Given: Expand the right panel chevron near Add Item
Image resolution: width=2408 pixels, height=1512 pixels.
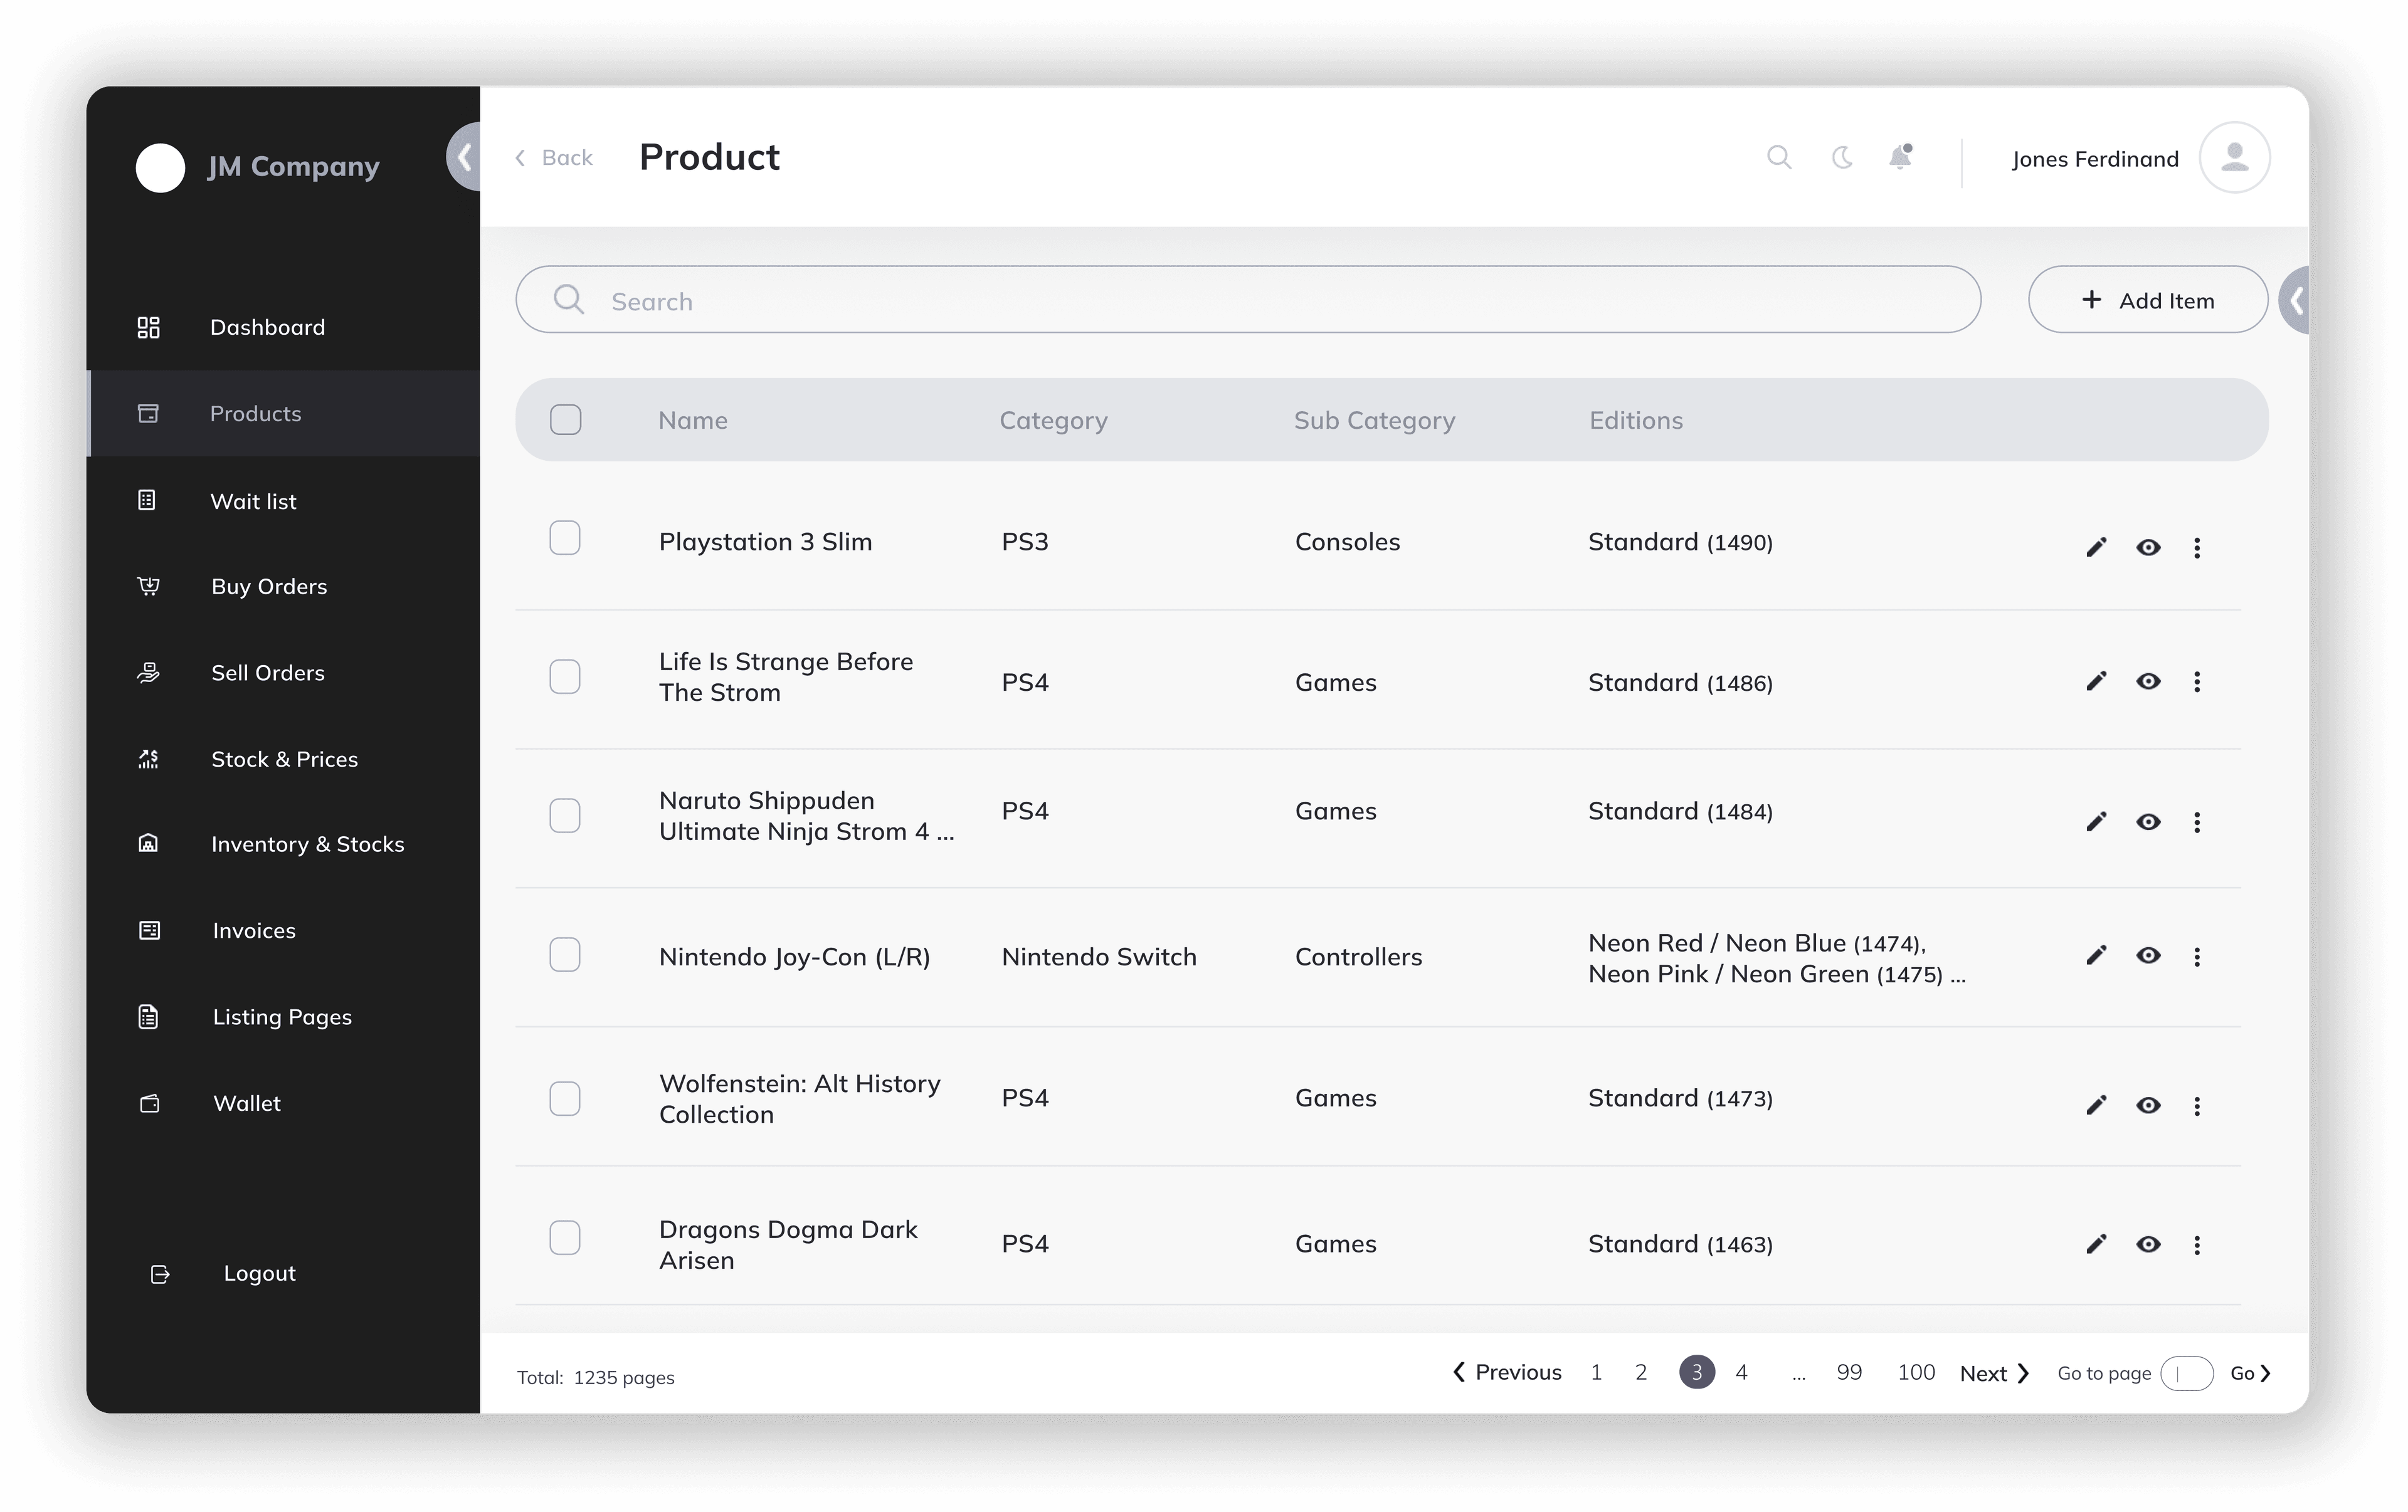Looking at the screenshot, I should [2296, 300].
